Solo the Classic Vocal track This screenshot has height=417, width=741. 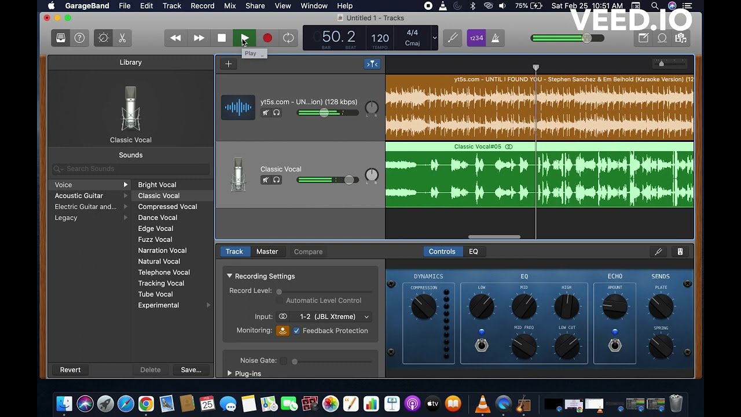coord(277,180)
